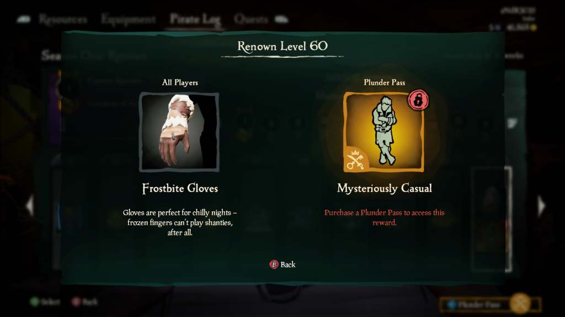Click the red padlock icon on Plunder Pass reward
This screenshot has height=317, width=565.
tap(418, 100)
